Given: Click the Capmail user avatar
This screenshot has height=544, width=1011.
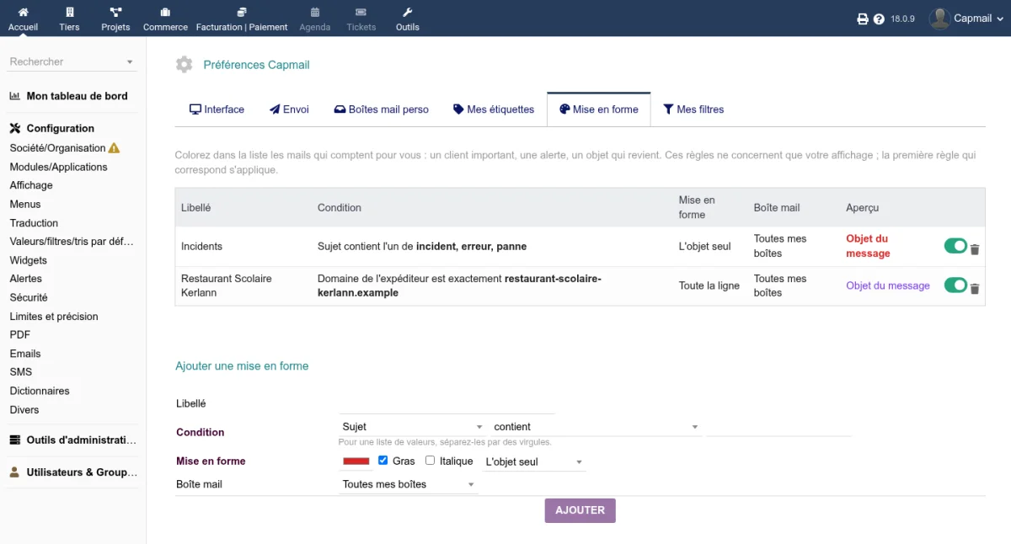Looking at the screenshot, I should (939, 19).
